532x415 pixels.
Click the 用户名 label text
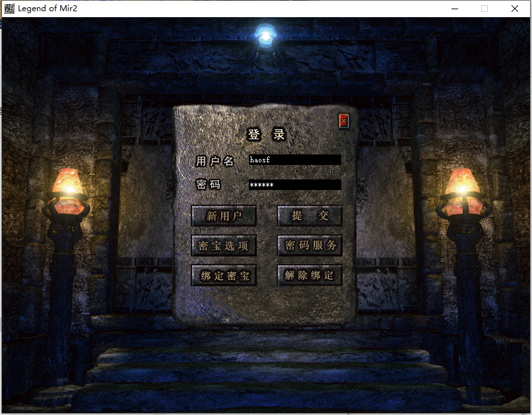215,161
